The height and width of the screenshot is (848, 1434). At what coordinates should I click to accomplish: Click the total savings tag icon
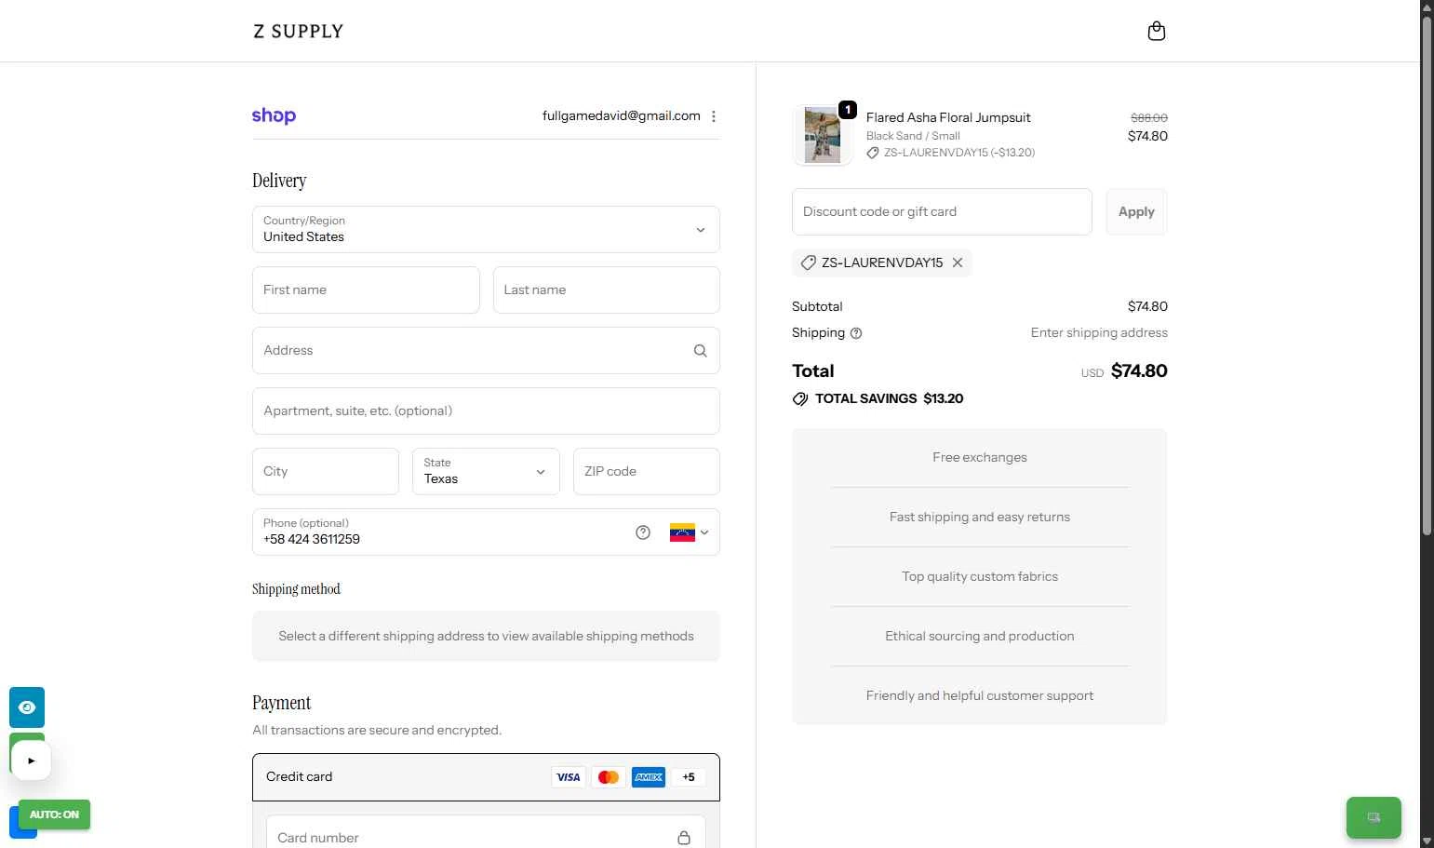coord(800,398)
